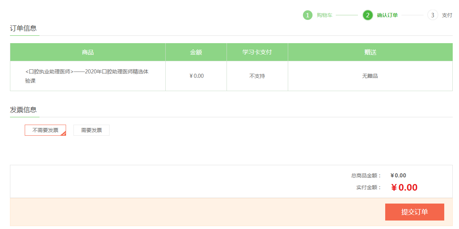This screenshot has width=459, height=229.
Task: Click the 无赠品 cell in the table
Action: pos(370,76)
